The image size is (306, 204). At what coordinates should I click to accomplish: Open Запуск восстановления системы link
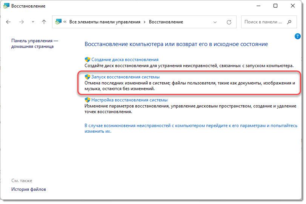tap(126, 77)
